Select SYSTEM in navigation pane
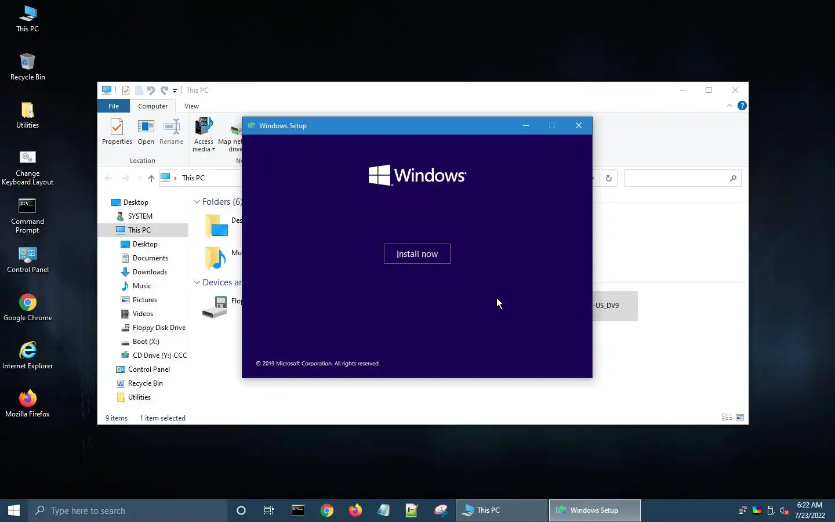This screenshot has width=835, height=522. click(140, 216)
